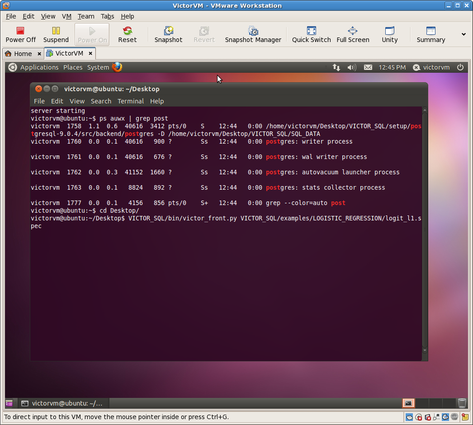Viewport: 473px width, 425px height.
Task: Click the Quick Switch icon
Action: (311, 34)
